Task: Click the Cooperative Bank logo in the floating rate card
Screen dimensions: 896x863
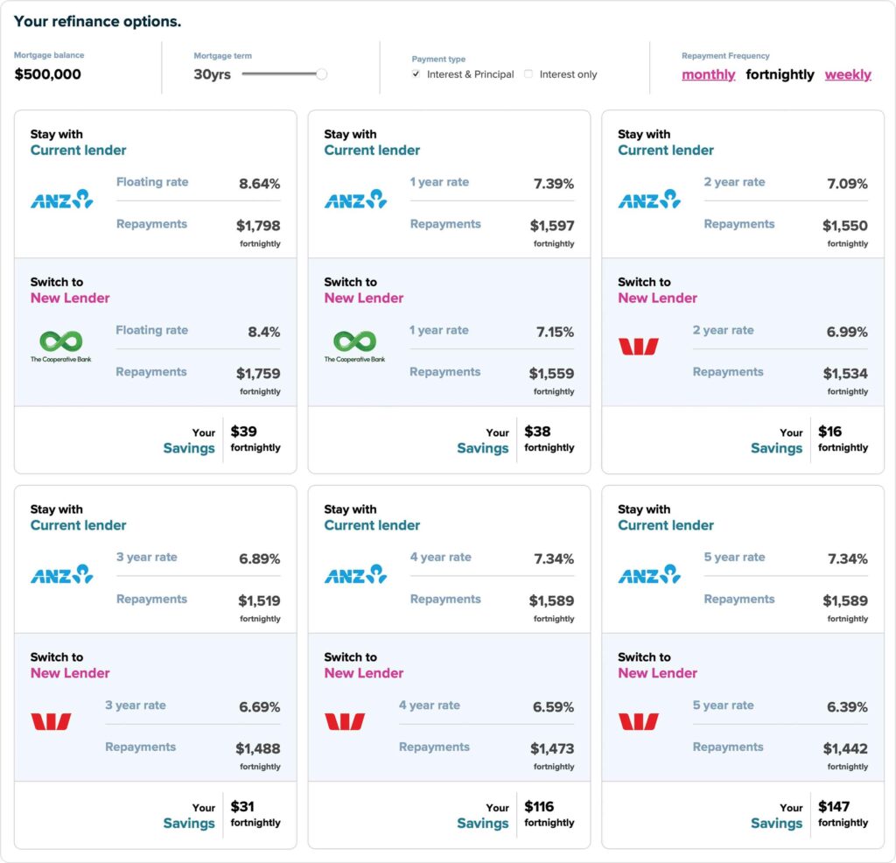Action: tap(61, 347)
